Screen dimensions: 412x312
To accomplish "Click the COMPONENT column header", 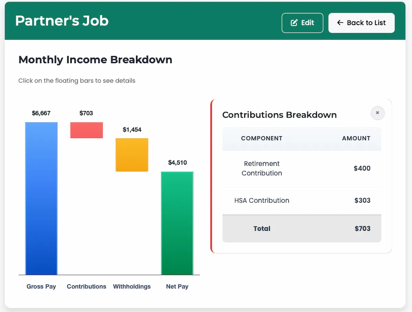I will tap(262, 138).
